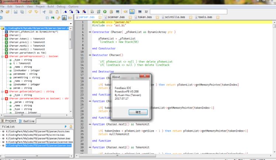Switch to the scanner.bas tab
This screenshot has width=276, height=160.
(x=116, y=17)
